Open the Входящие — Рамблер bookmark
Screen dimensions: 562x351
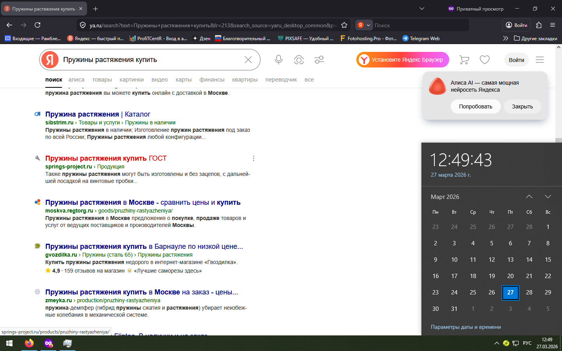33,38
